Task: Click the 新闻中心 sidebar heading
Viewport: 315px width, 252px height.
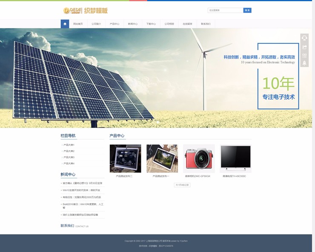Action: [x=68, y=174]
